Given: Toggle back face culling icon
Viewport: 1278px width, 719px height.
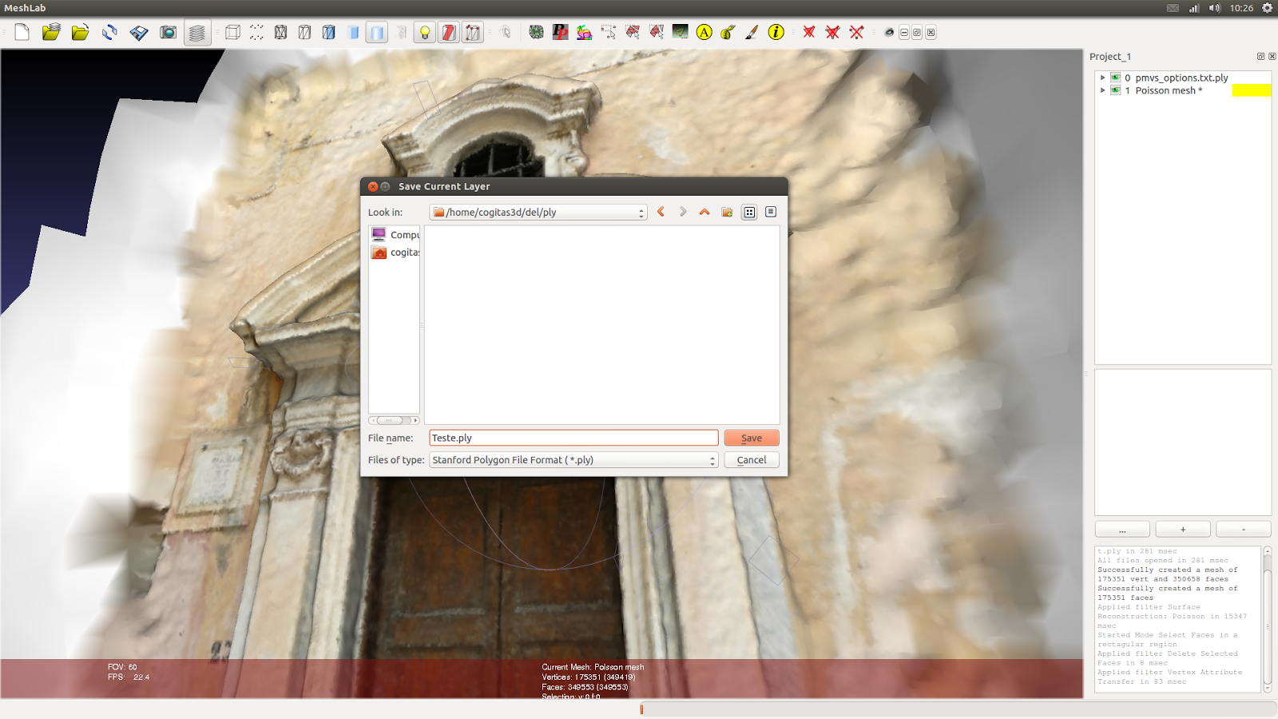Looking at the screenshot, I should pyautogui.click(x=473, y=32).
